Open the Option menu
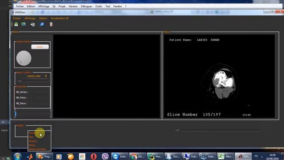 click(x=43, y=18)
